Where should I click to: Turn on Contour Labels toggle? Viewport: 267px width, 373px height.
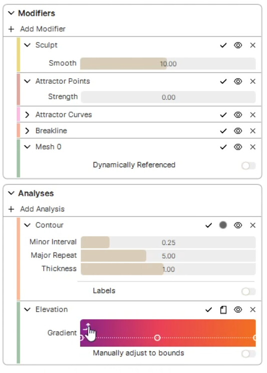click(x=248, y=291)
